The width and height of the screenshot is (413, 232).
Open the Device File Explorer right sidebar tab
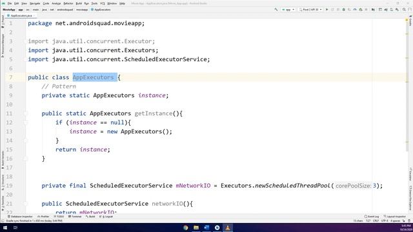click(410, 198)
